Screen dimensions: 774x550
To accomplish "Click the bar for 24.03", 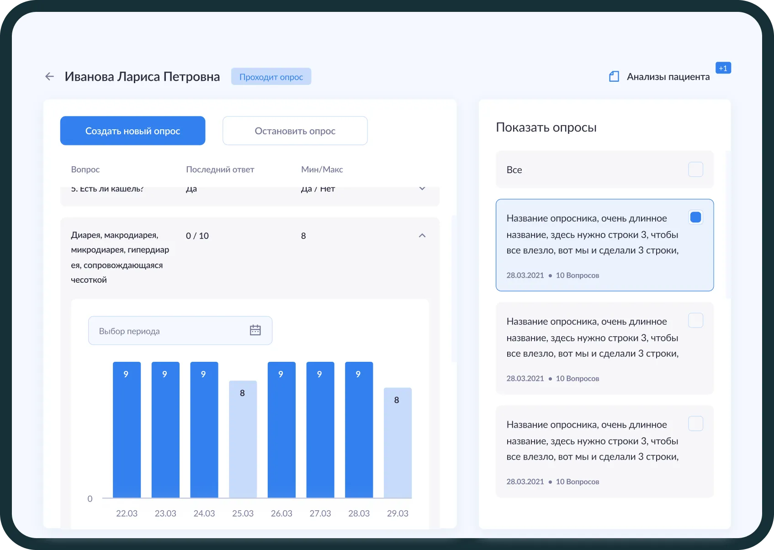I will (204, 429).
